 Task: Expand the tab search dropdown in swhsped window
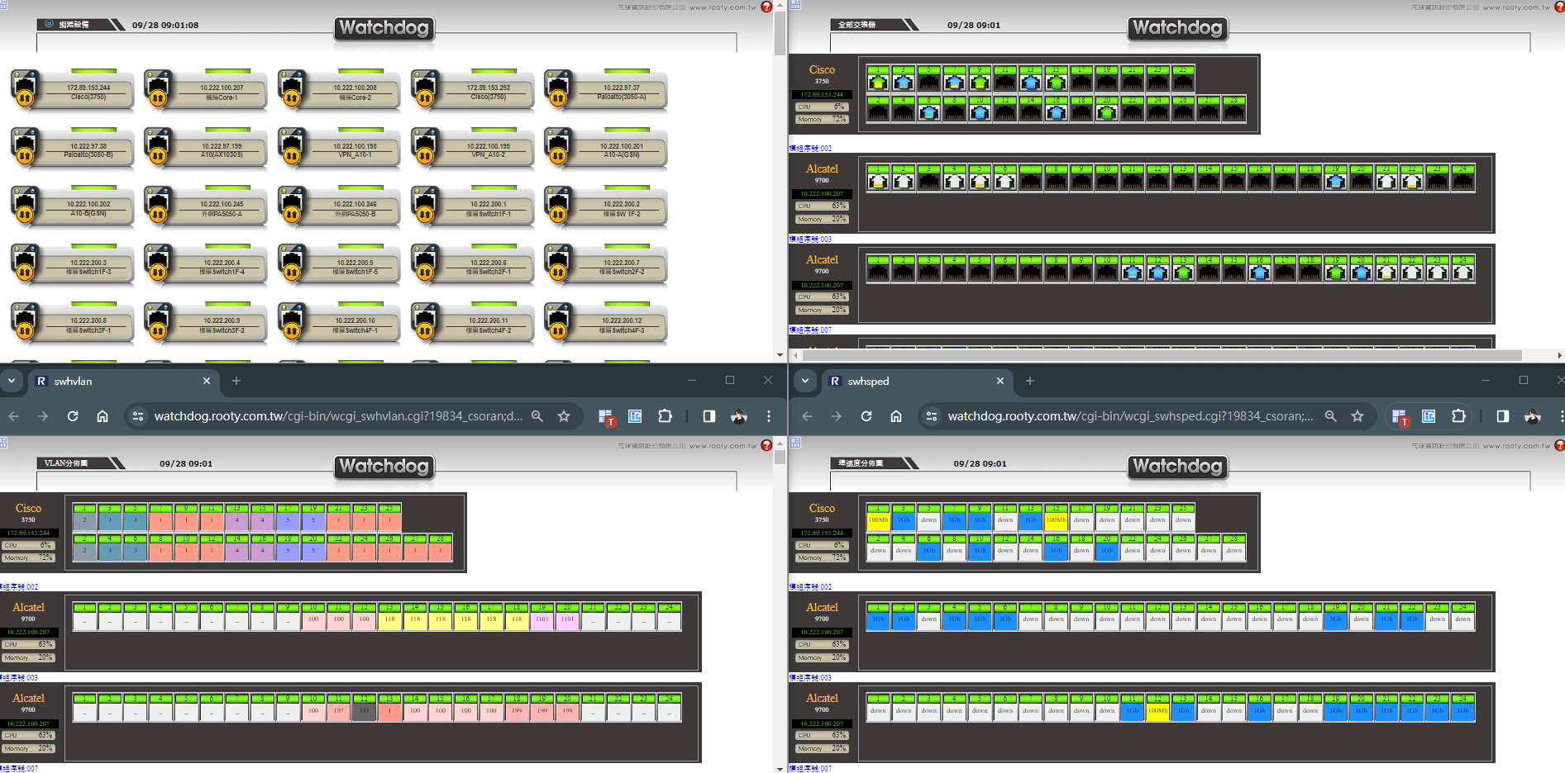click(x=805, y=381)
